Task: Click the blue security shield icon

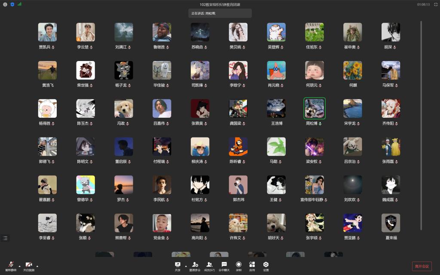Action: tap(12, 4)
